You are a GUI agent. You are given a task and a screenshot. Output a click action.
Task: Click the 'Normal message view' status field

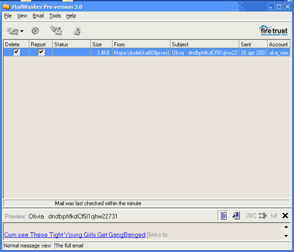pyautogui.click(x=28, y=246)
